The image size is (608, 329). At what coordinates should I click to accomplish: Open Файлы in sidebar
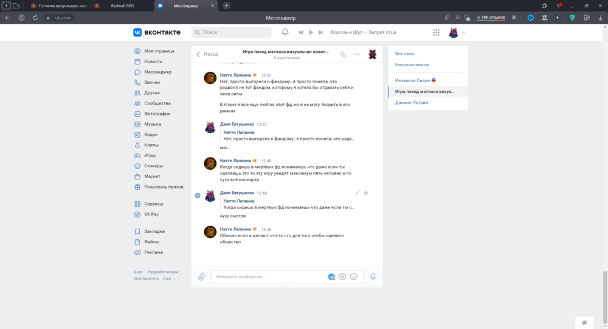147,242
